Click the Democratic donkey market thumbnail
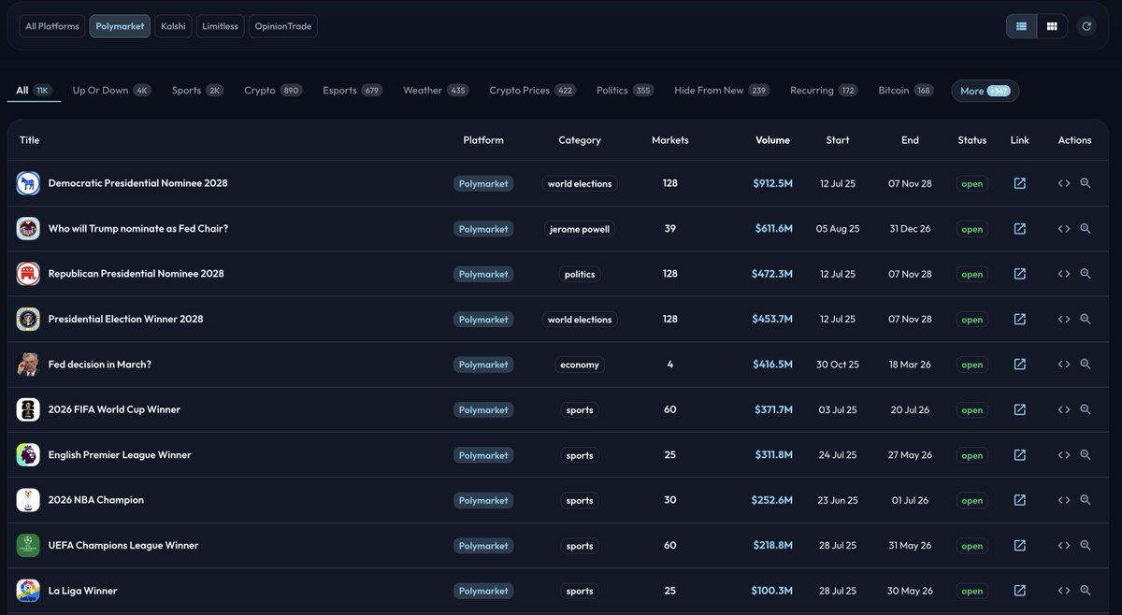This screenshot has width=1122, height=615. 28,183
